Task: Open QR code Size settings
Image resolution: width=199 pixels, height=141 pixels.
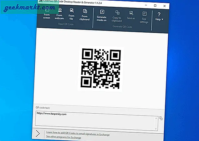Action: point(144,16)
